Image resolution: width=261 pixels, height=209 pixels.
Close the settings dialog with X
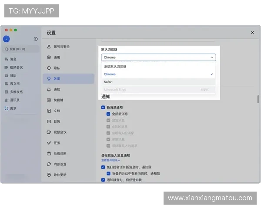click(252, 33)
